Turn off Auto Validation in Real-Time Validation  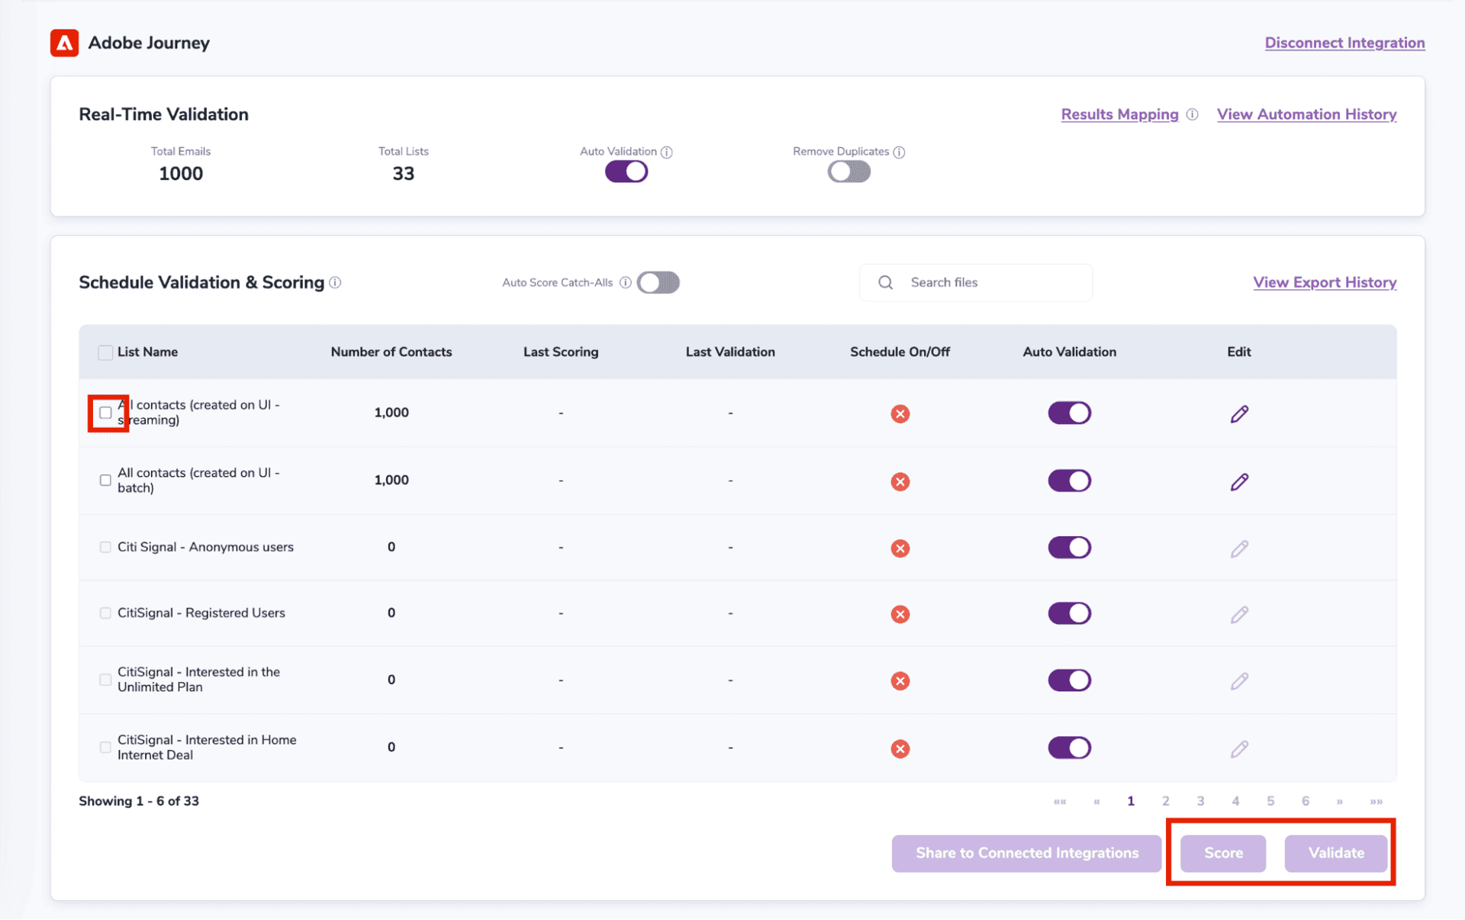coord(626,172)
